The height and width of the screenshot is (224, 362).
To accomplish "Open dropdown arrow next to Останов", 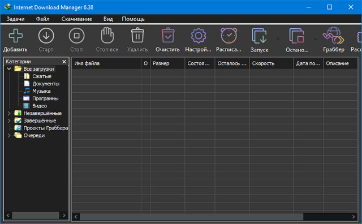I will point(316,39).
